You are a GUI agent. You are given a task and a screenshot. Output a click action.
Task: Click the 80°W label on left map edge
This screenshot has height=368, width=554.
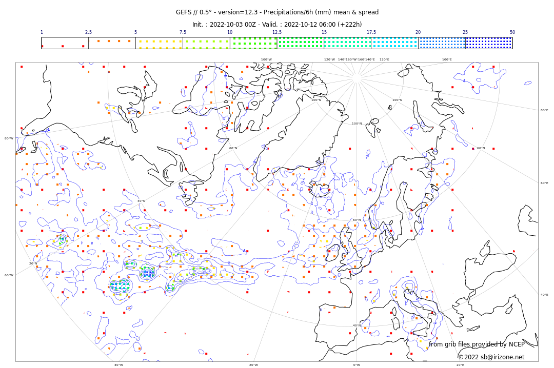click(9, 138)
